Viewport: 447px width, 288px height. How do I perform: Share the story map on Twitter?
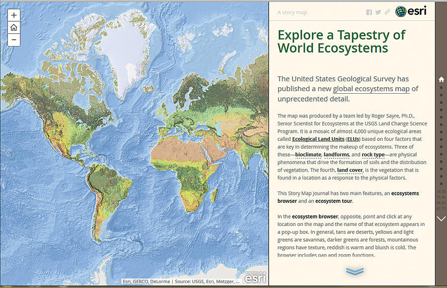click(x=378, y=11)
